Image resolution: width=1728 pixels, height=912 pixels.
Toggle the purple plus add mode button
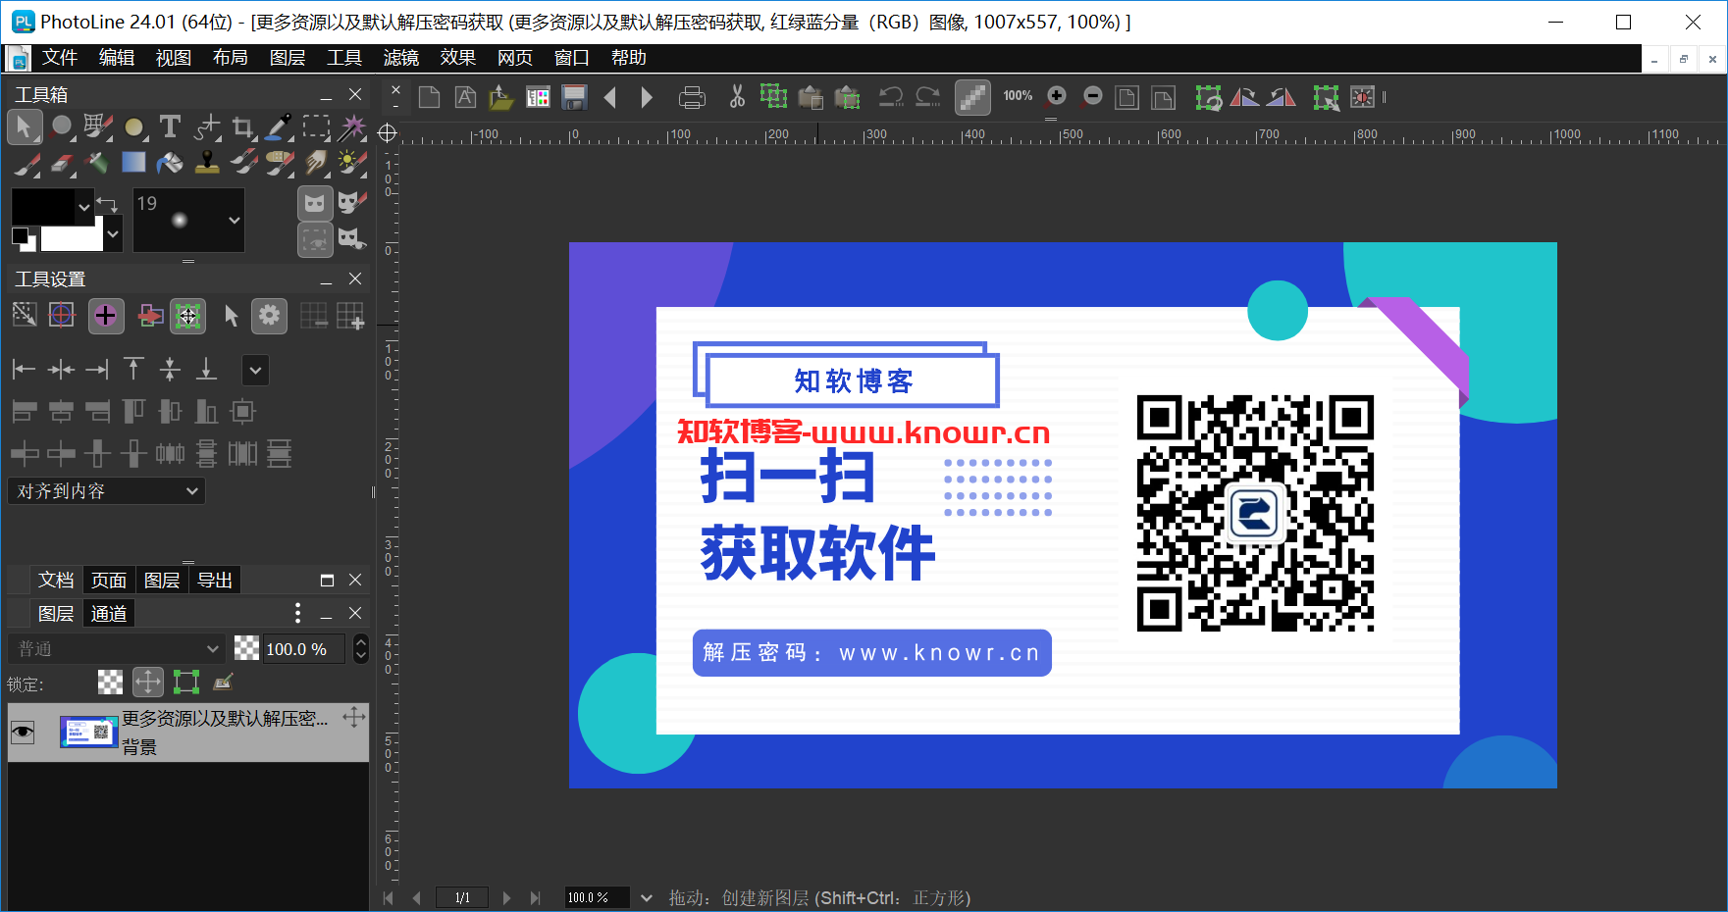click(106, 316)
